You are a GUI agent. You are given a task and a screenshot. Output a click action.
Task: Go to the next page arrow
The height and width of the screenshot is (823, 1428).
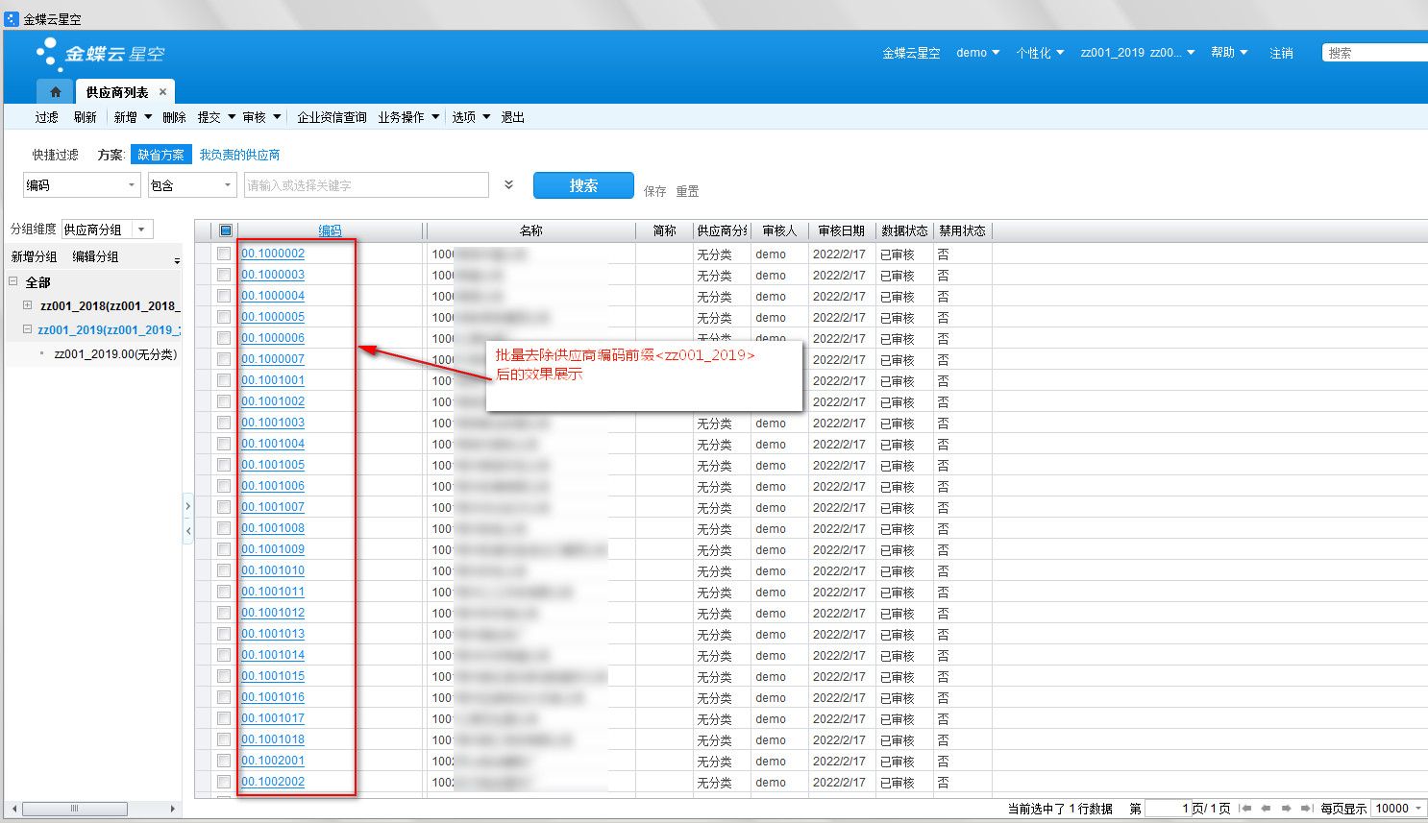pos(1286,809)
